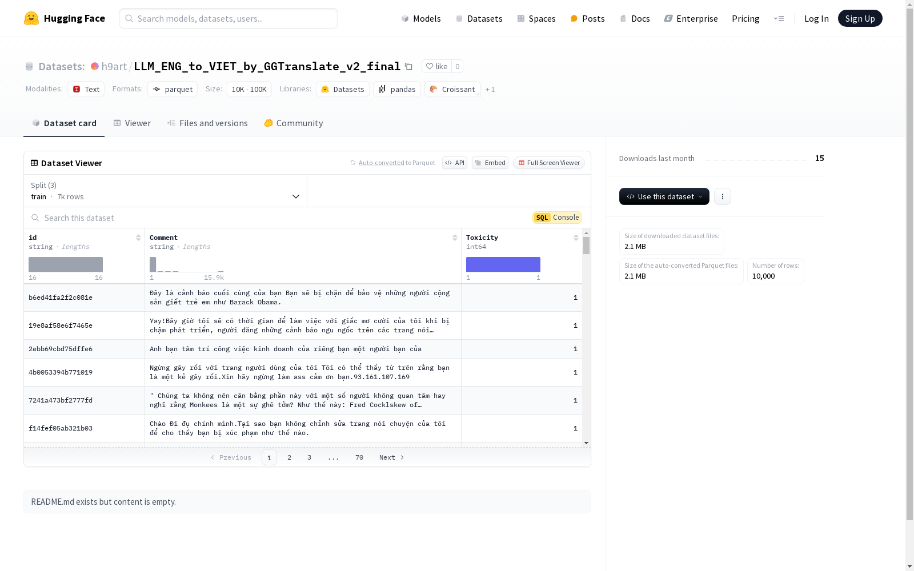Open the API button
The width and height of the screenshot is (914, 571).
click(455, 163)
